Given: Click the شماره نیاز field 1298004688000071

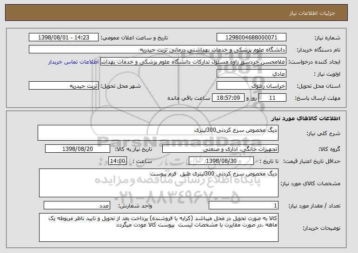Looking at the screenshot, I should click(x=252, y=38).
